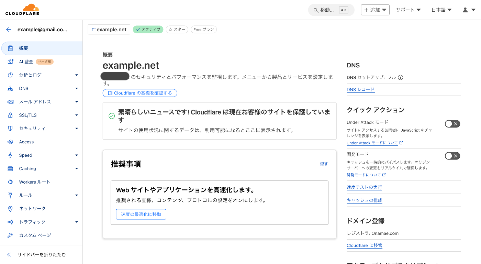Viewport: 481px width, 264px height.
Task: Click the Caching drive icon
Action: (10, 168)
